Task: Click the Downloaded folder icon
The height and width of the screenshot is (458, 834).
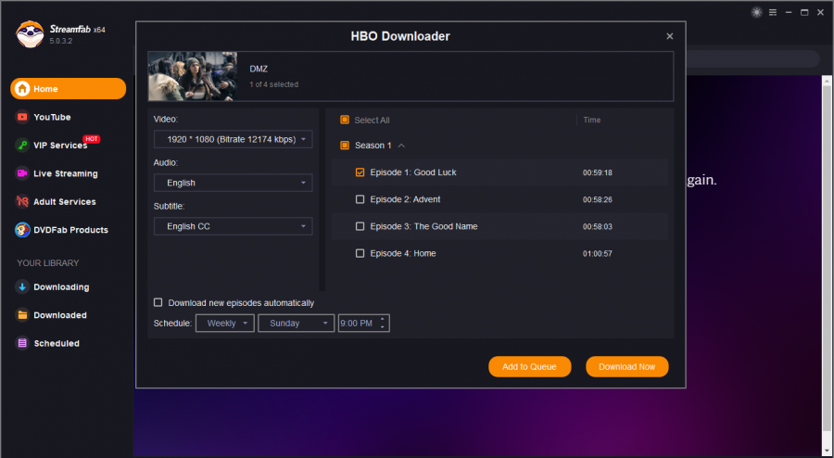Action: click(x=22, y=315)
